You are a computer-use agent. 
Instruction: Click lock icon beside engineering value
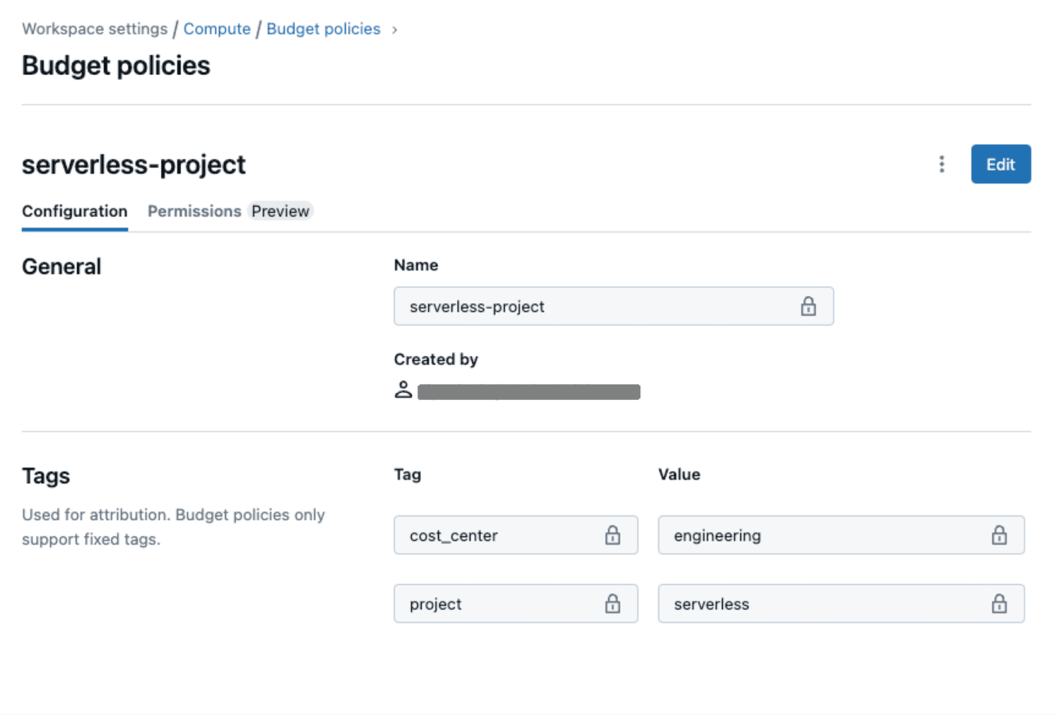999,535
